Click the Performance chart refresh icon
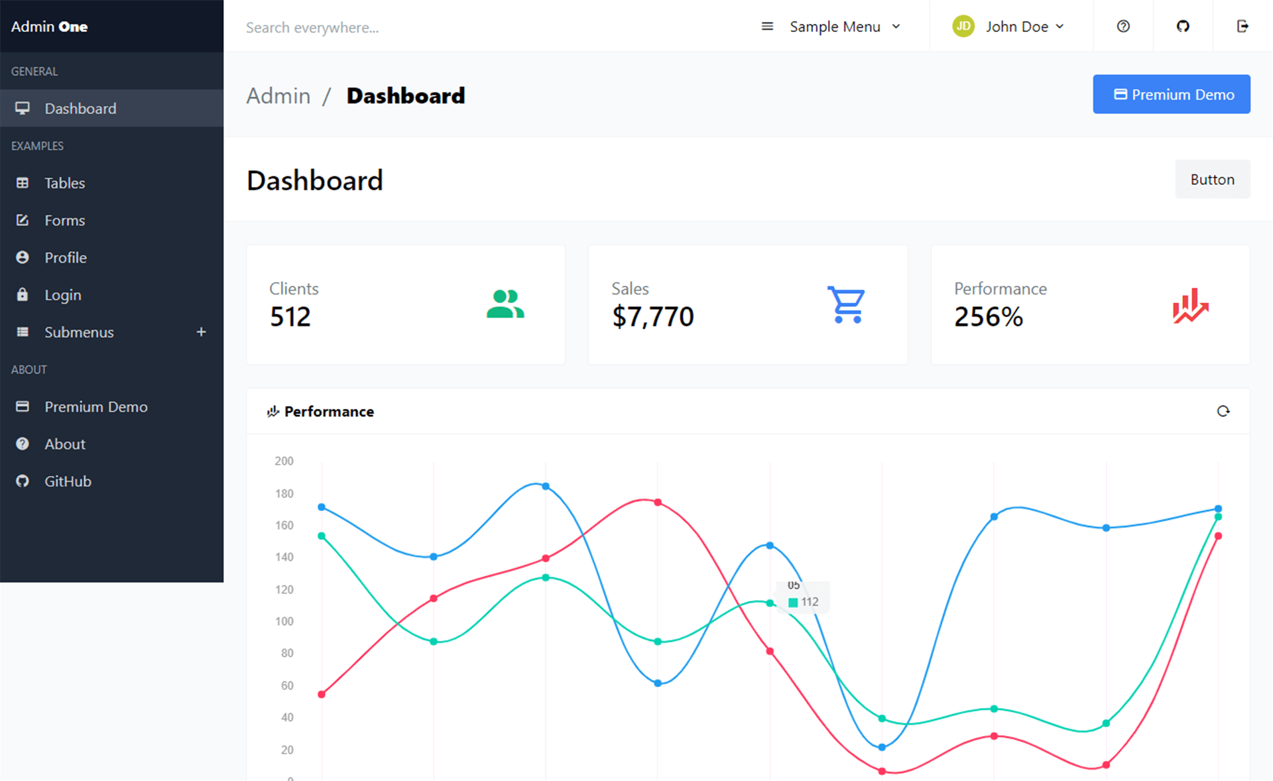This screenshot has width=1273, height=781. [1223, 411]
